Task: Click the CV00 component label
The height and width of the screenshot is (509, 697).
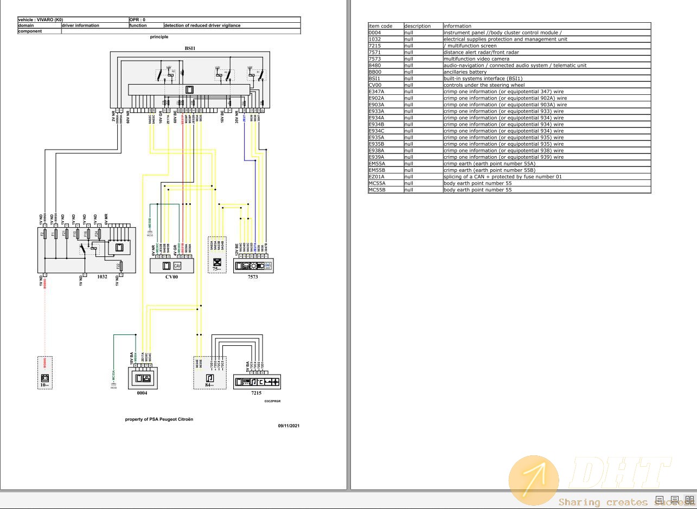Action: point(172,276)
